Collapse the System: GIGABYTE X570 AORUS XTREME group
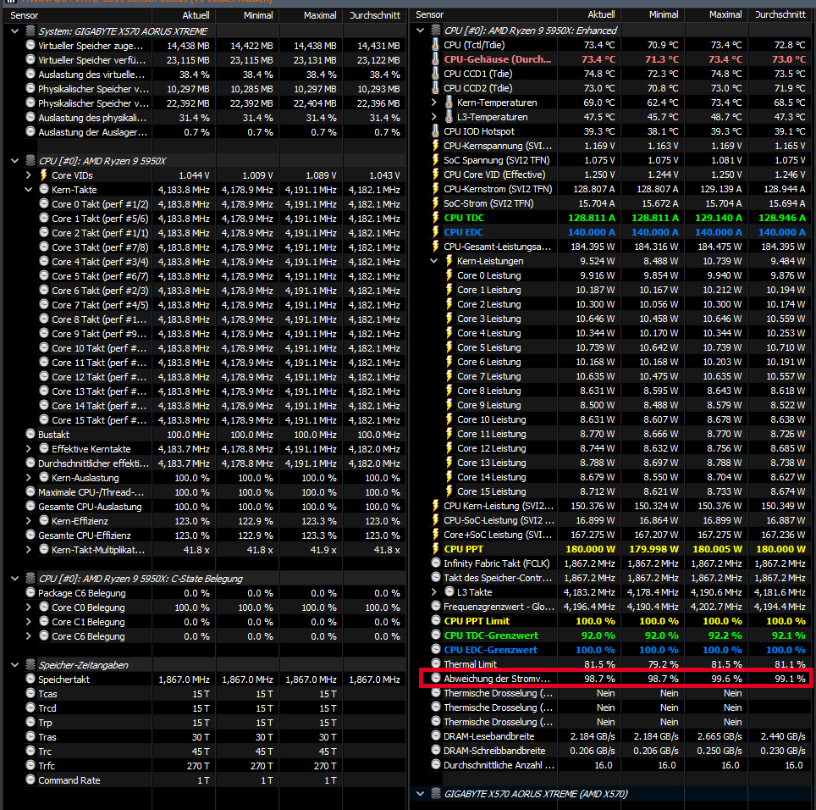This screenshot has height=810, width=816. point(14,31)
